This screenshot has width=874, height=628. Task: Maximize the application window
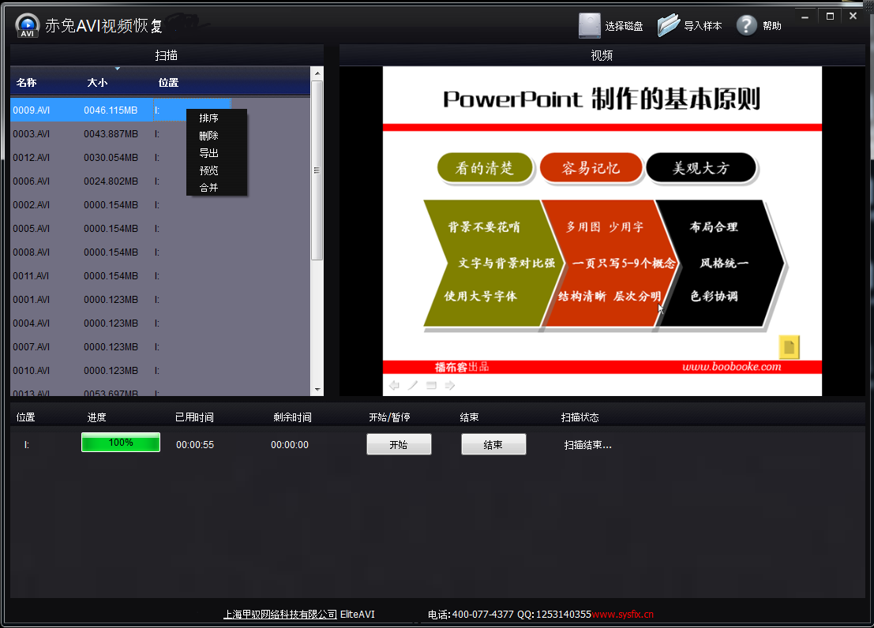830,16
